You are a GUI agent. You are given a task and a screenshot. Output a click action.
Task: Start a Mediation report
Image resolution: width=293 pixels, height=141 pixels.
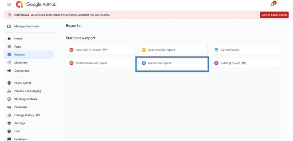tap(173, 63)
